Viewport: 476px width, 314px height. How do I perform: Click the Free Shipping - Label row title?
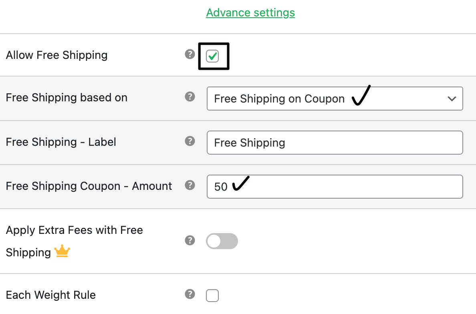coord(61,142)
